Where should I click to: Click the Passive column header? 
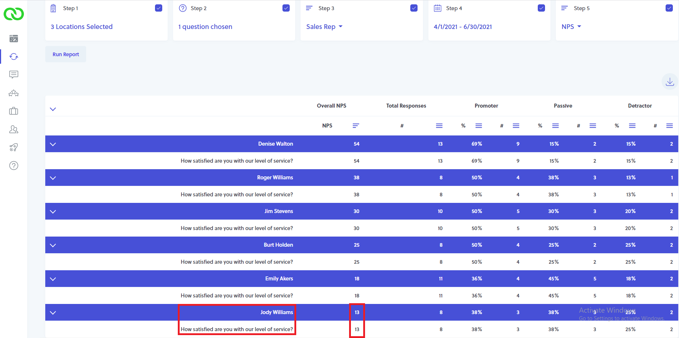[563, 106]
